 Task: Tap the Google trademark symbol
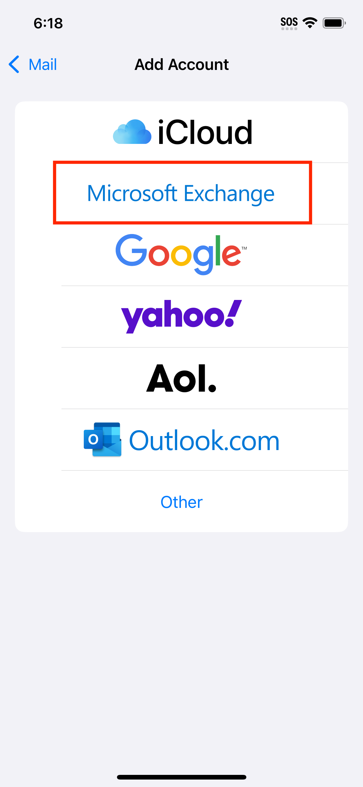(244, 248)
